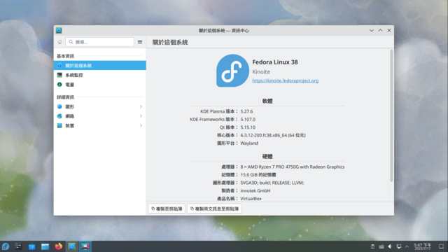The image size is (448, 252).
Task: Click the 關於這個系統 page title
Action: [170, 42]
